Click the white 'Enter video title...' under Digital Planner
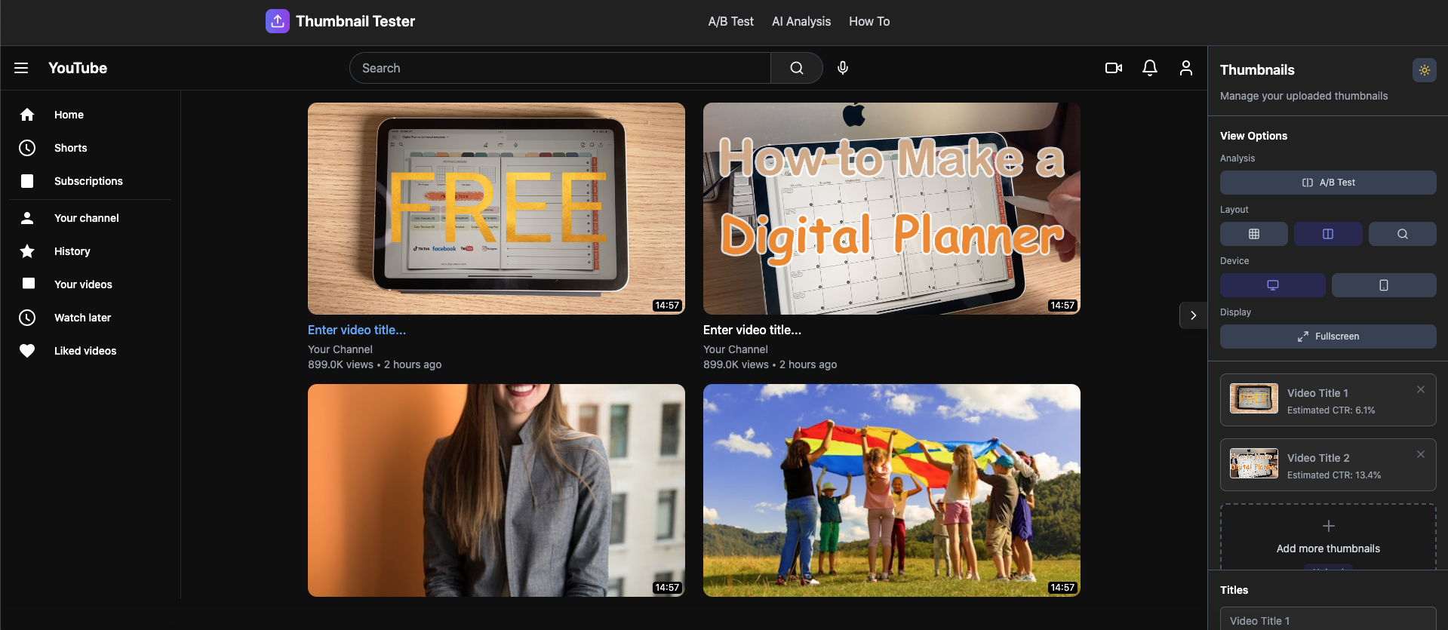Image resolution: width=1448 pixels, height=630 pixels. [752, 330]
